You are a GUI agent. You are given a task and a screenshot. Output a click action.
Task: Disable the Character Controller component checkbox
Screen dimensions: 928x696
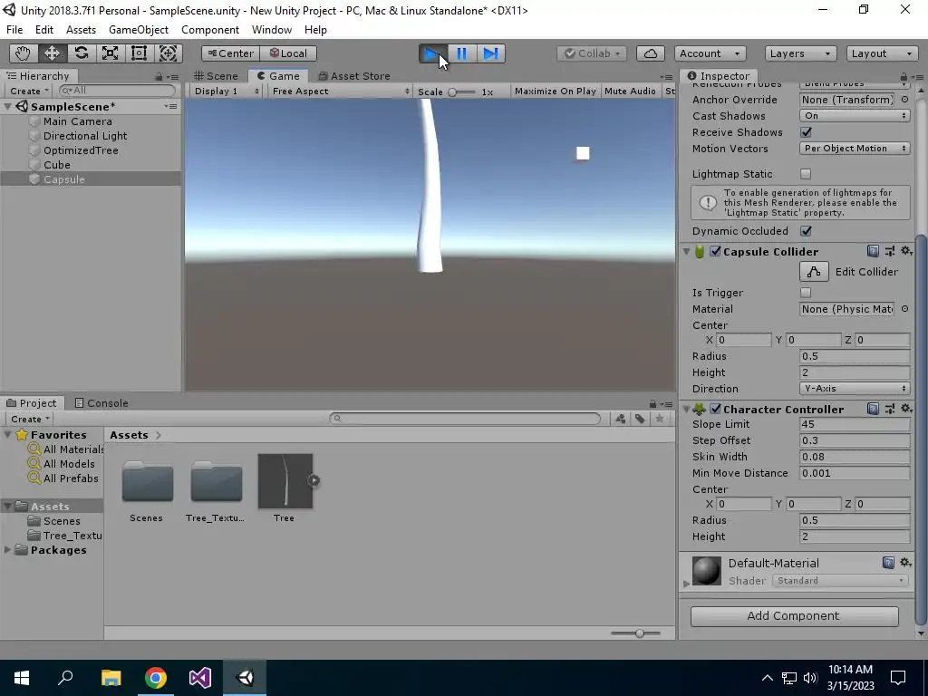tap(715, 409)
